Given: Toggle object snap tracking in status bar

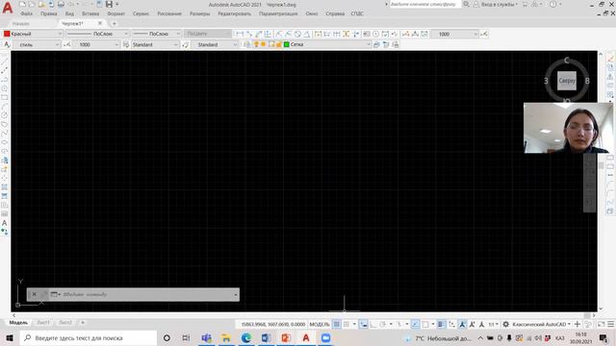Looking at the screenshot, I should point(415,325).
